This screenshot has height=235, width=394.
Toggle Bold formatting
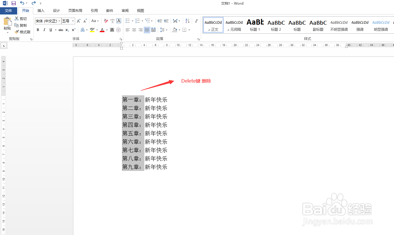38,30
